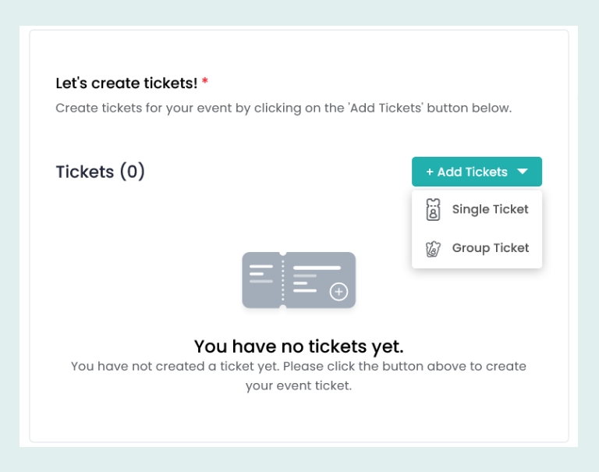Click the instruction text mentioning 'Add Tickets' button
The height and width of the screenshot is (472, 599).
[283, 108]
